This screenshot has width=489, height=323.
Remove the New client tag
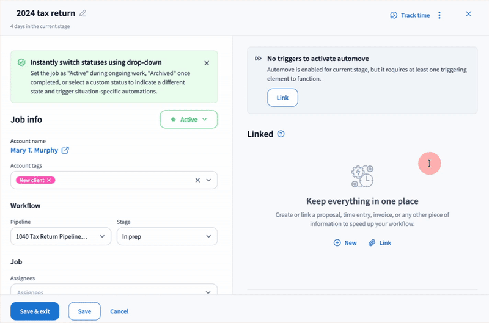(50, 180)
